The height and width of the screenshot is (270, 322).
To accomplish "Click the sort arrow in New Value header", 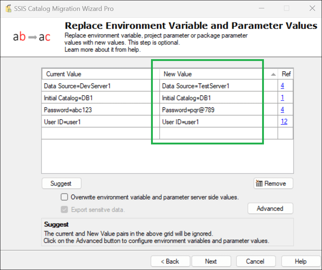I will tap(273, 74).
